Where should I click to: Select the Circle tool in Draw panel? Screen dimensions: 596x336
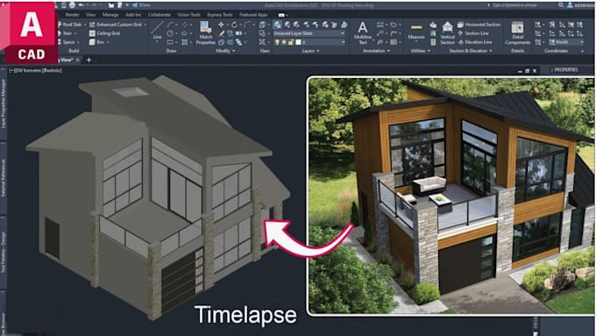coord(171,33)
